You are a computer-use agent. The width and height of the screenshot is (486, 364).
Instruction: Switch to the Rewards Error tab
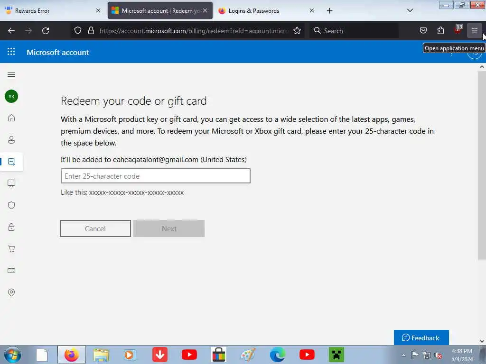tap(53, 11)
